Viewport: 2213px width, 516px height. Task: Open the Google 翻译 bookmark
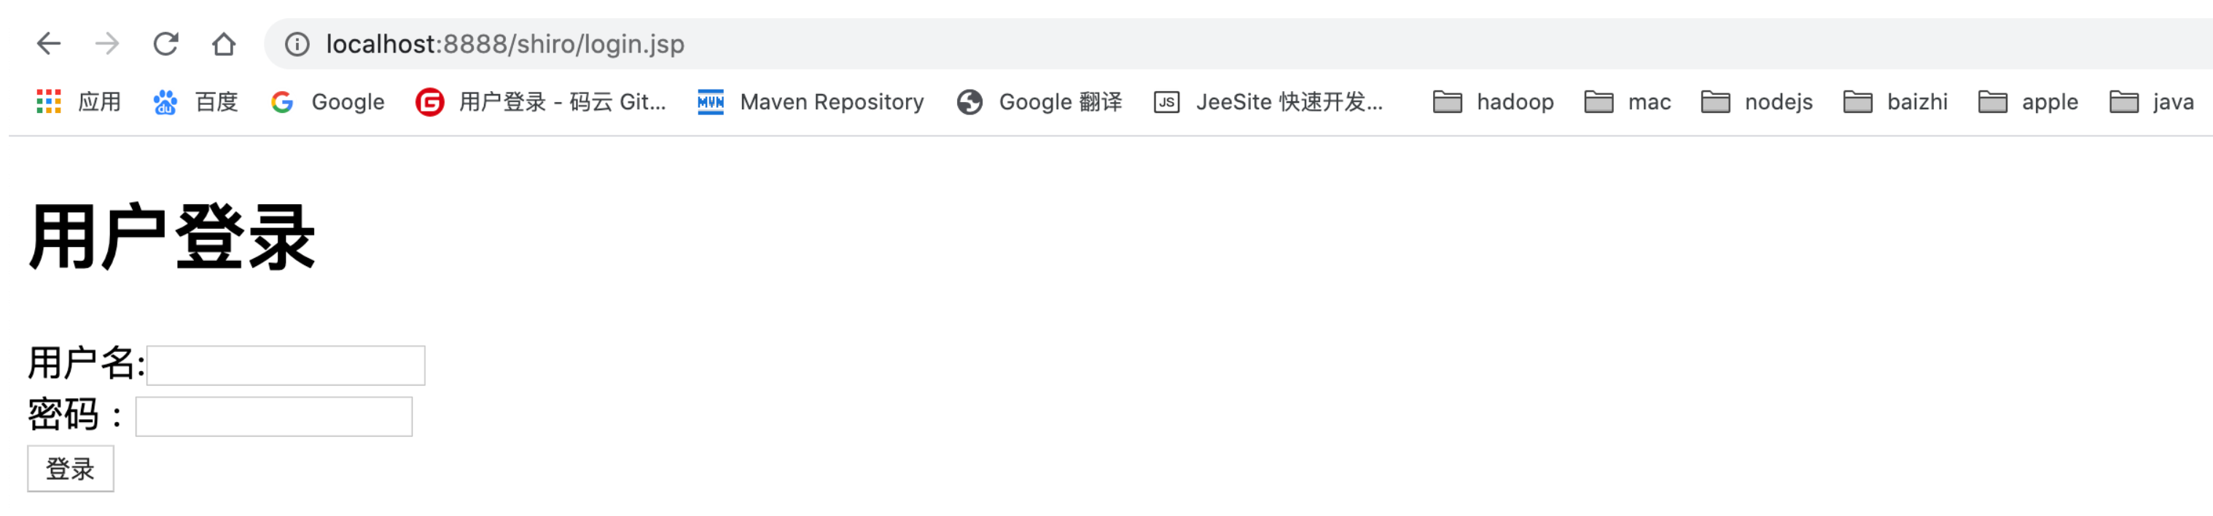(x=1039, y=102)
